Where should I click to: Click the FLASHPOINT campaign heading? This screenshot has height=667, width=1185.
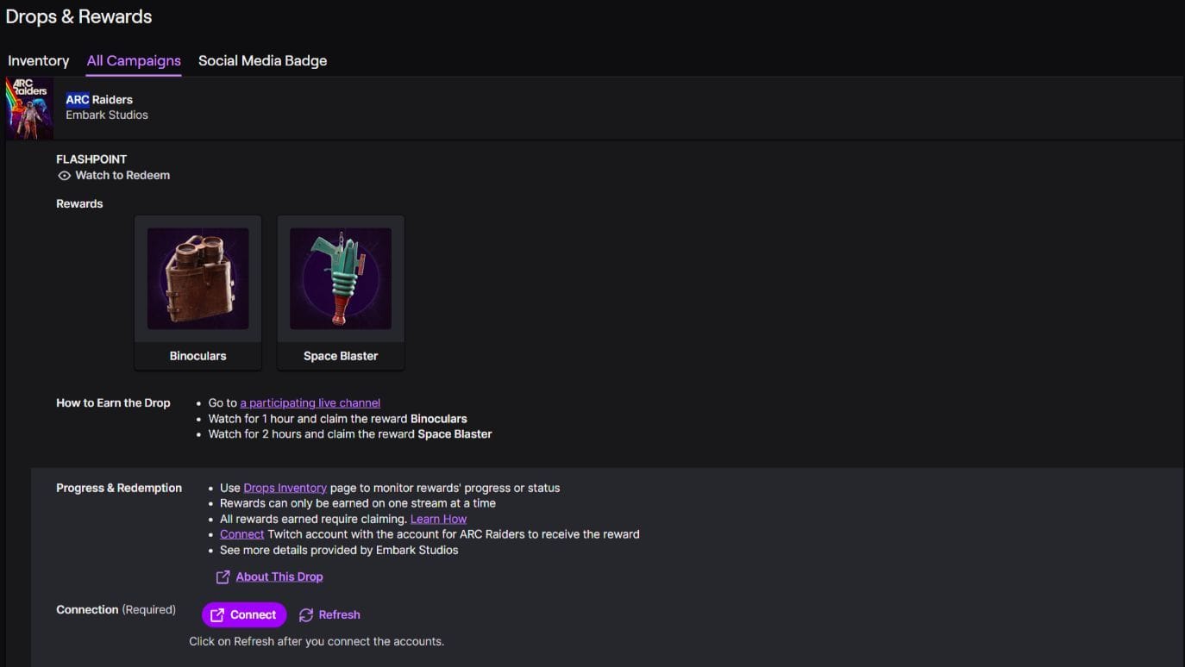(x=91, y=159)
